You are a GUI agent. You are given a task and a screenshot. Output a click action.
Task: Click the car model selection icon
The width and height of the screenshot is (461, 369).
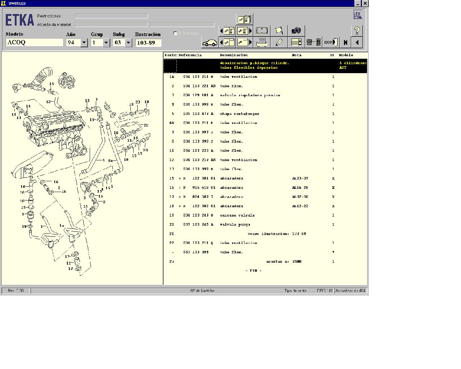(210, 43)
